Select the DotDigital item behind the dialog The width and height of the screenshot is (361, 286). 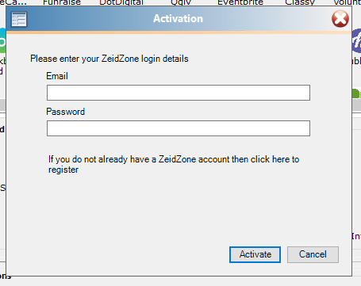click(121, 2)
